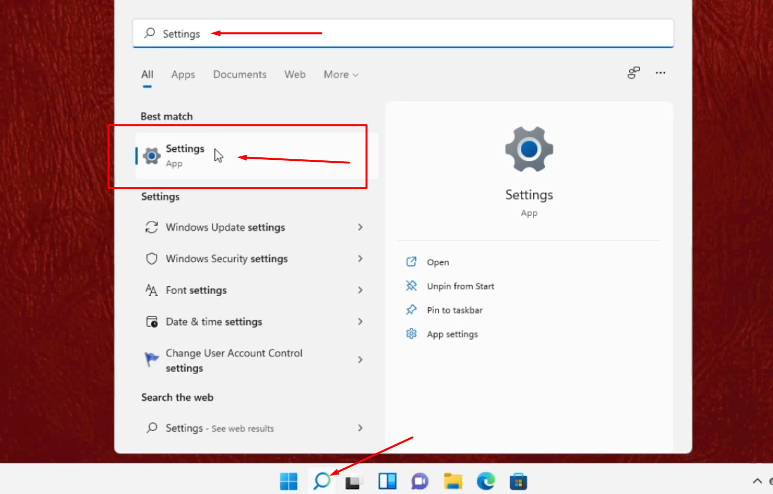Click Open in the preview pane

tap(438, 262)
